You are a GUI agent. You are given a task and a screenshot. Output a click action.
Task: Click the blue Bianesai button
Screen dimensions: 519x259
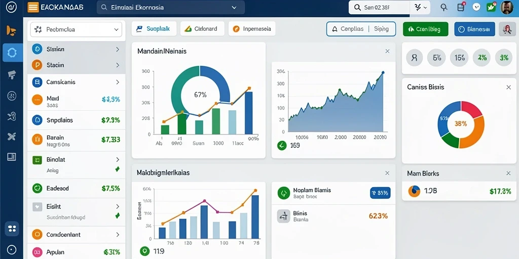pos(474,29)
